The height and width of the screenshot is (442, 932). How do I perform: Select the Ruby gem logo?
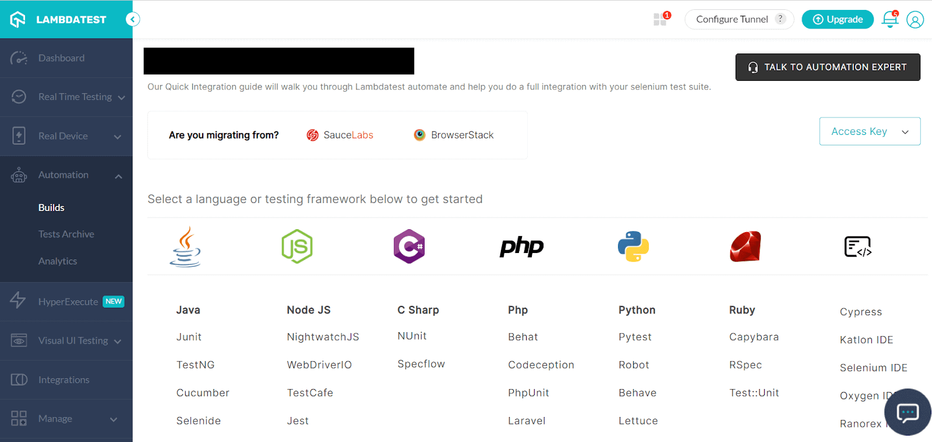pyautogui.click(x=744, y=246)
